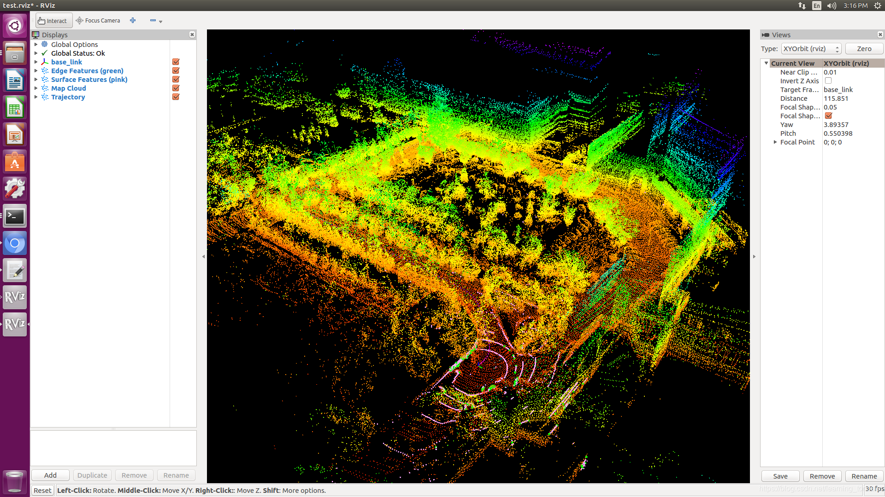Open the text editor dock icon
This screenshot has height=497, width=885.
click(15, 270)
